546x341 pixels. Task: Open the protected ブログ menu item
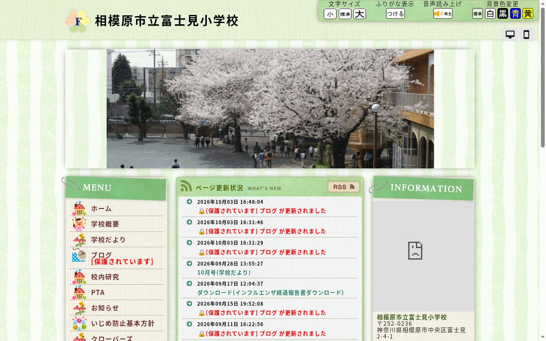pos(122,258)
